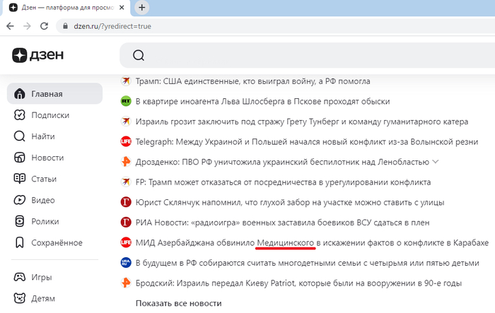Click the Ролики icon in sidebar

(x=20, y=221)
